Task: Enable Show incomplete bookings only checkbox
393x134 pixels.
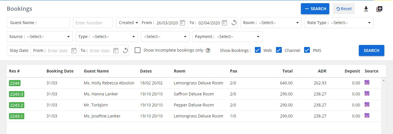Action: coord(138,50)
